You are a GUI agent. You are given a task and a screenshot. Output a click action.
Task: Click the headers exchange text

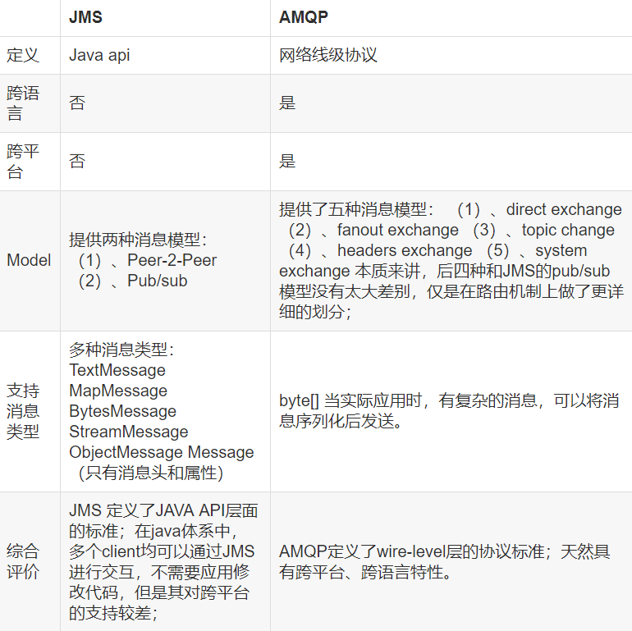click(405, 250)
